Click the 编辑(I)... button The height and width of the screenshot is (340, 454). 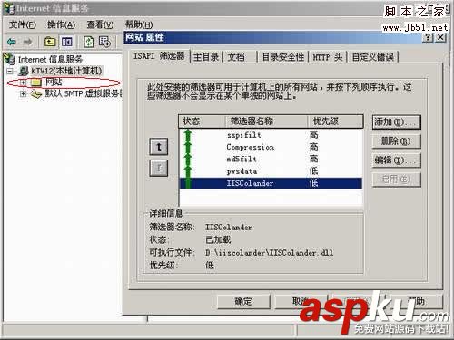click(397, 160)
